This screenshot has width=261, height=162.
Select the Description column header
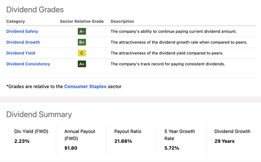click(x=122, y=22)
